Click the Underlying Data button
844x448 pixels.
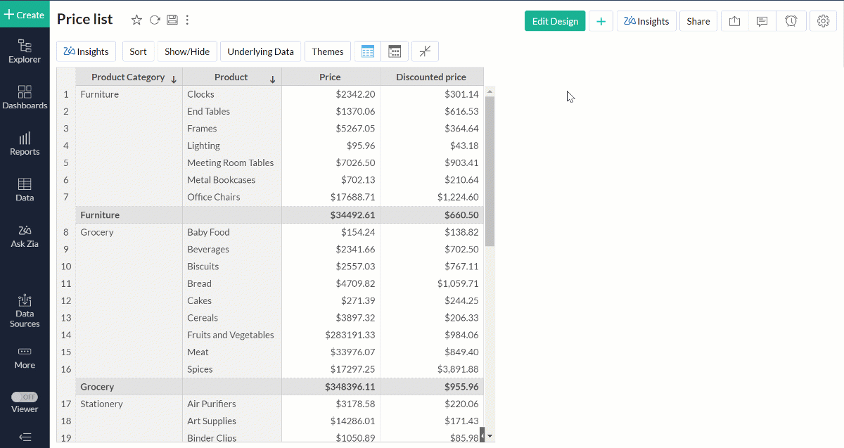[x=260, y=51]
